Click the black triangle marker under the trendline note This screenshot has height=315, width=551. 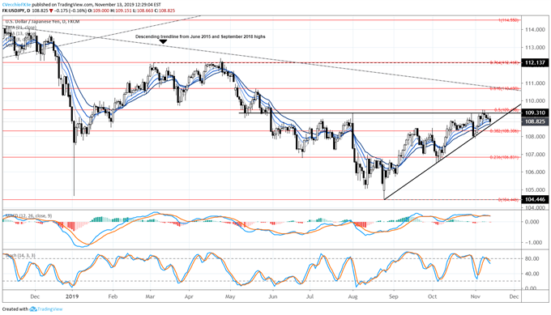[163, 42]
